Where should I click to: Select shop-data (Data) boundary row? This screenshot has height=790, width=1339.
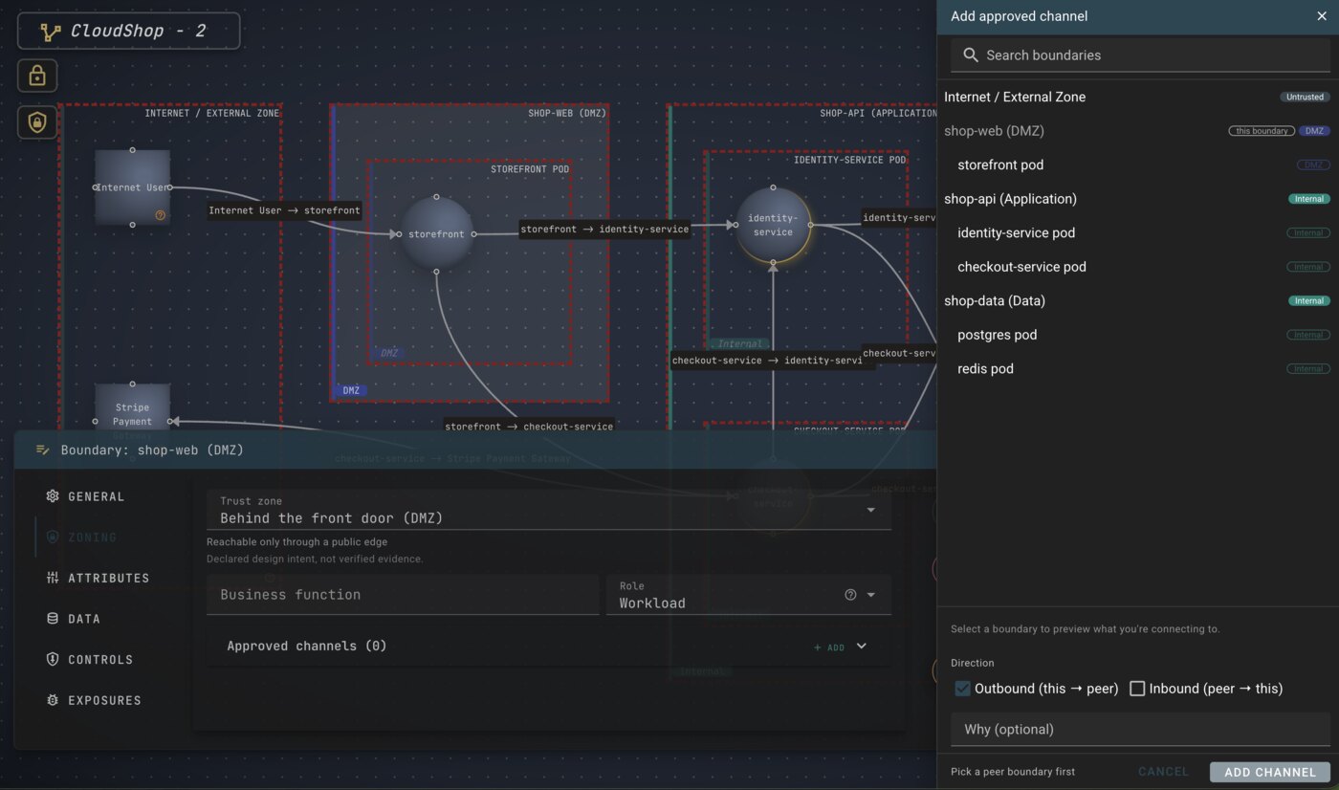pyautogui.click(x=1137, y=300)
